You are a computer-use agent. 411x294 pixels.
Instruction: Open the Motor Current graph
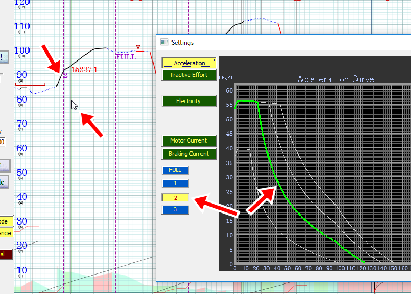(189, 140)
